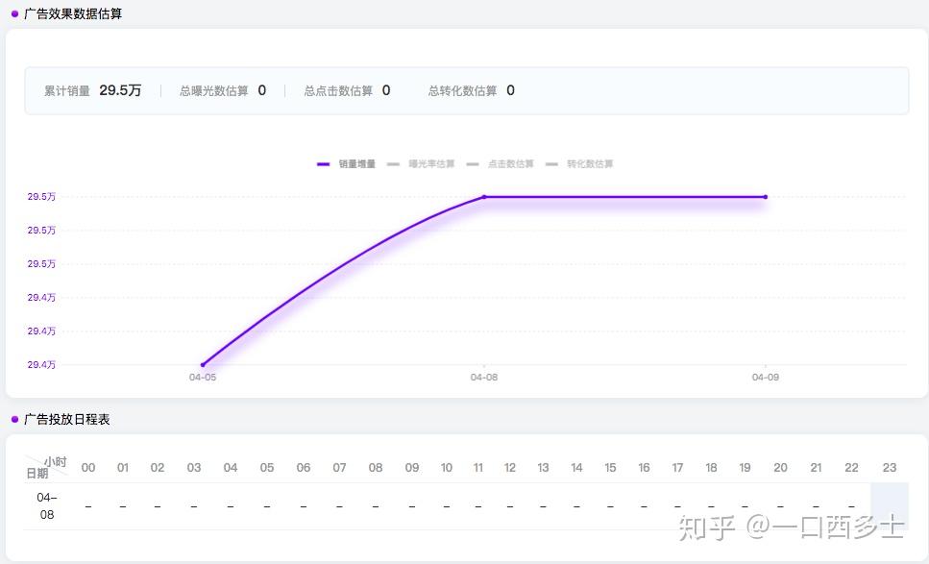The width and height of the screenshot is (929, 564).
Task: Click the grey 点击数估算 legend line icon
Action: point(473,164)
